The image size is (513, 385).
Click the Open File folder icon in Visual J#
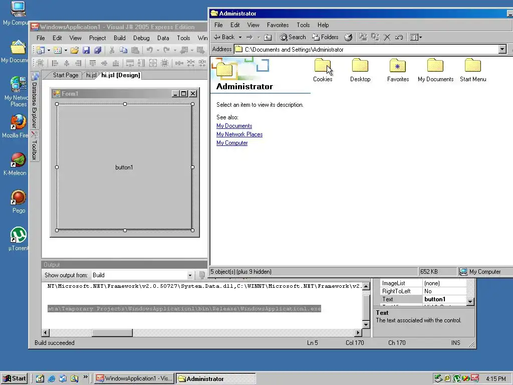tap(75, 50)
